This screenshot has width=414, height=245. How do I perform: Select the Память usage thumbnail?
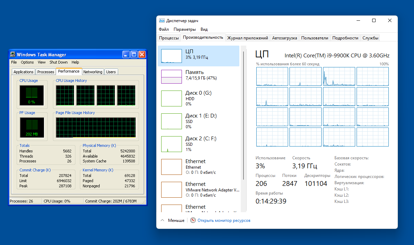coord(172,76)
